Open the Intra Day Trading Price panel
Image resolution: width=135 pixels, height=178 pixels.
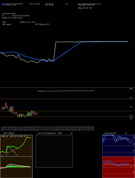pyautogui.click(x=54, y=151)
